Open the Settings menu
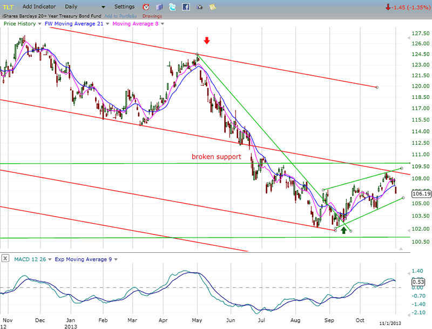This screenshot has width=432, height=329. pos(125,6)
